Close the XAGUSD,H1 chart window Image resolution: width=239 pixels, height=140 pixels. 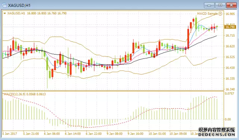point(232,5)
